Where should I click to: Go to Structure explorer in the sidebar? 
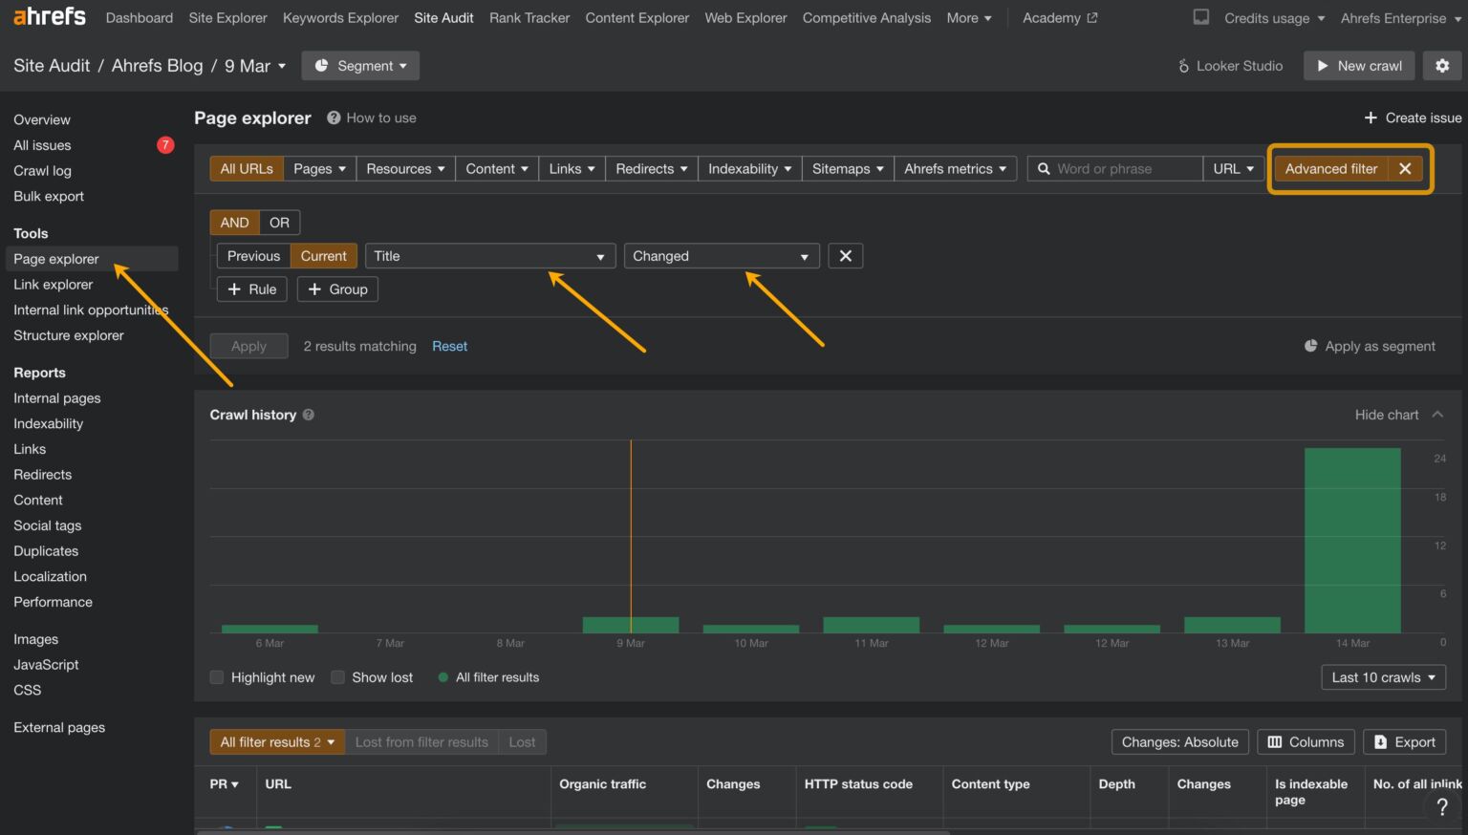68,335
